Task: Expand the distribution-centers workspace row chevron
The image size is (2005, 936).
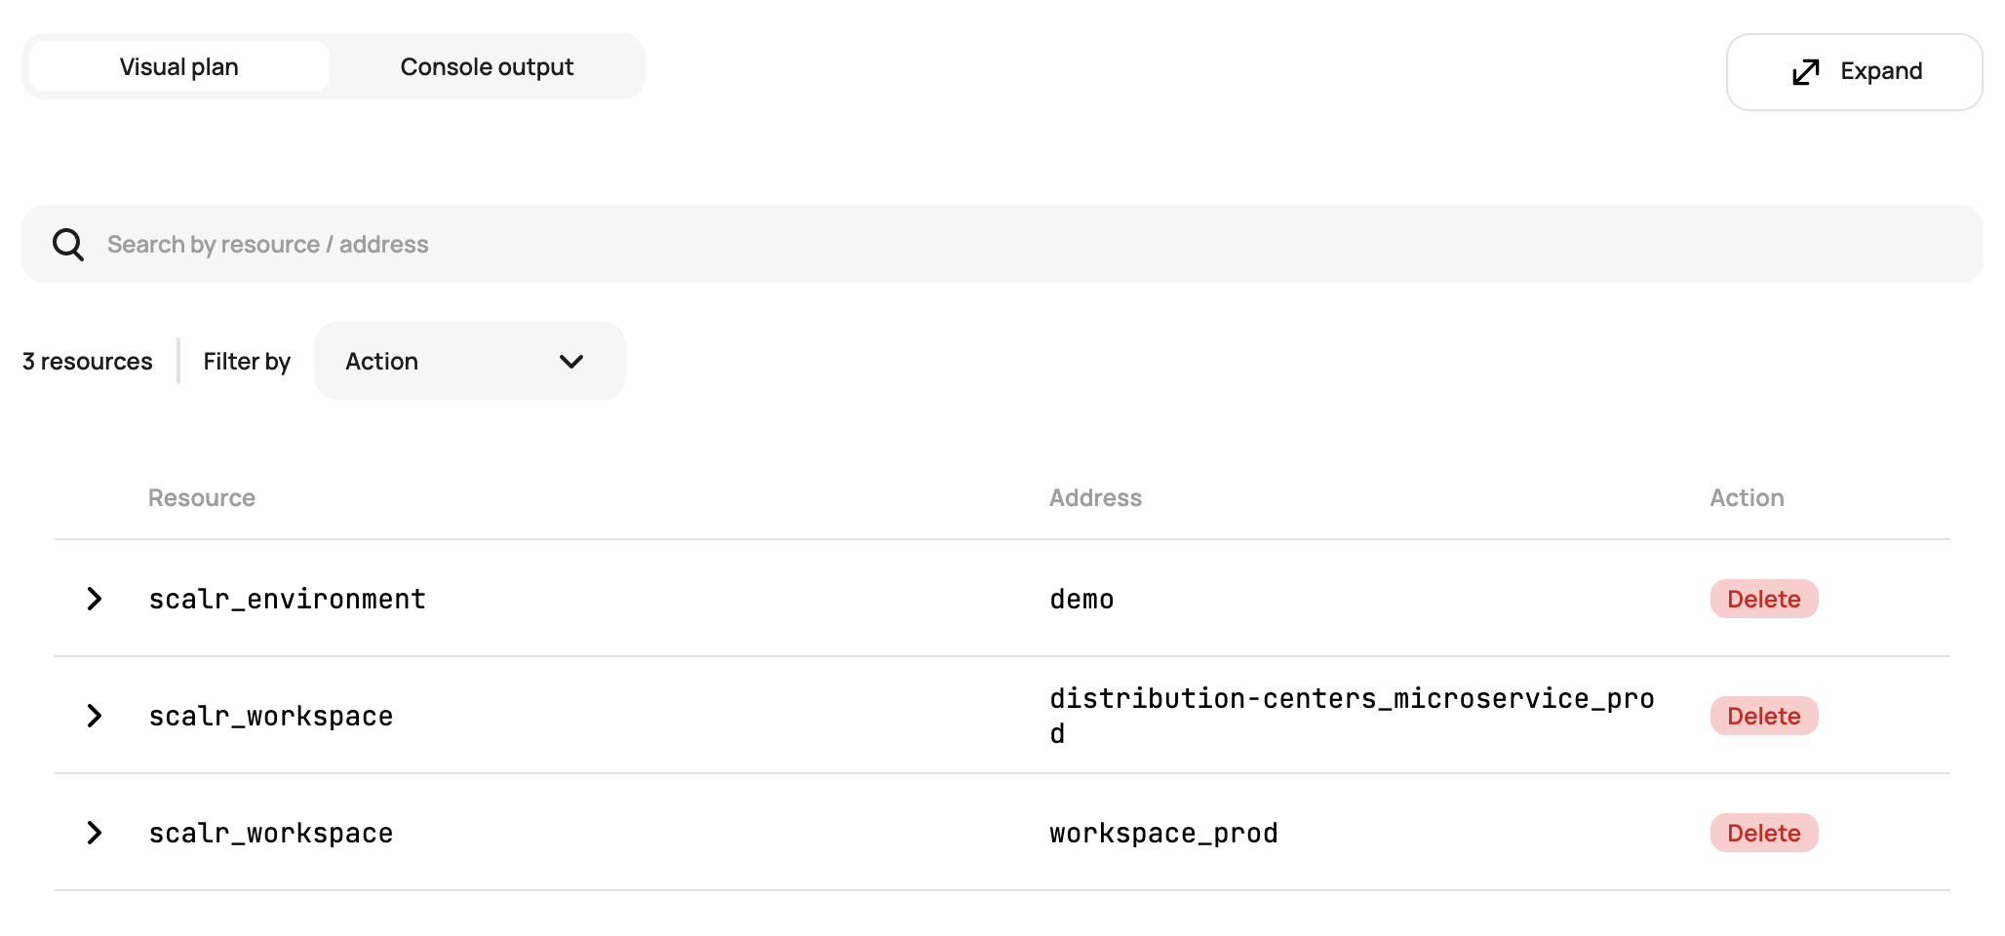Action: 95,716
